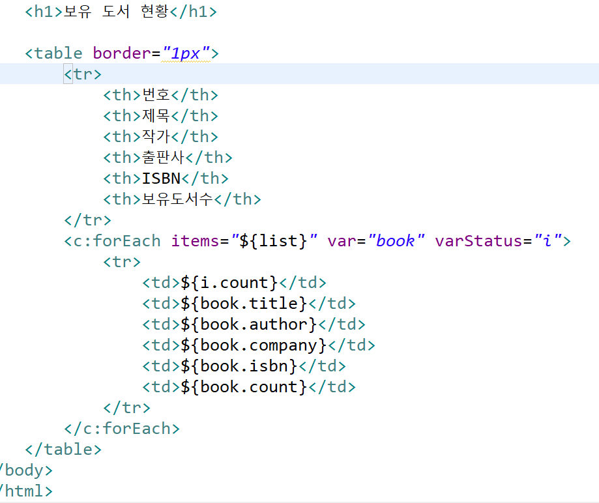The height and width of the screenshot is (503, 599).
Task: Click the var="book" attribute
Action: [376, 241]
